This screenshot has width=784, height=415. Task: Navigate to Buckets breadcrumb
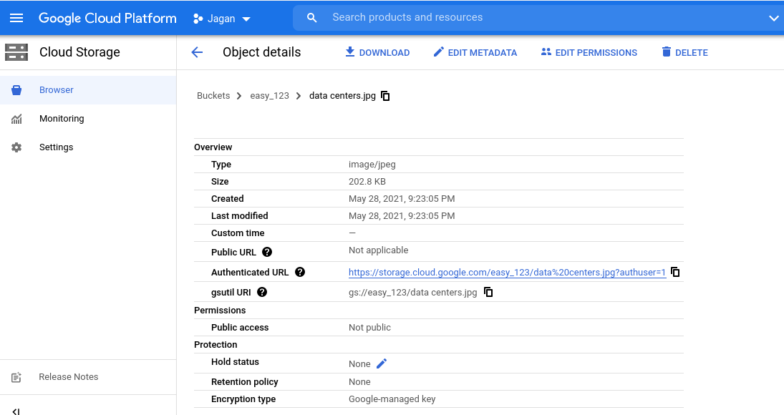point(213,96)
